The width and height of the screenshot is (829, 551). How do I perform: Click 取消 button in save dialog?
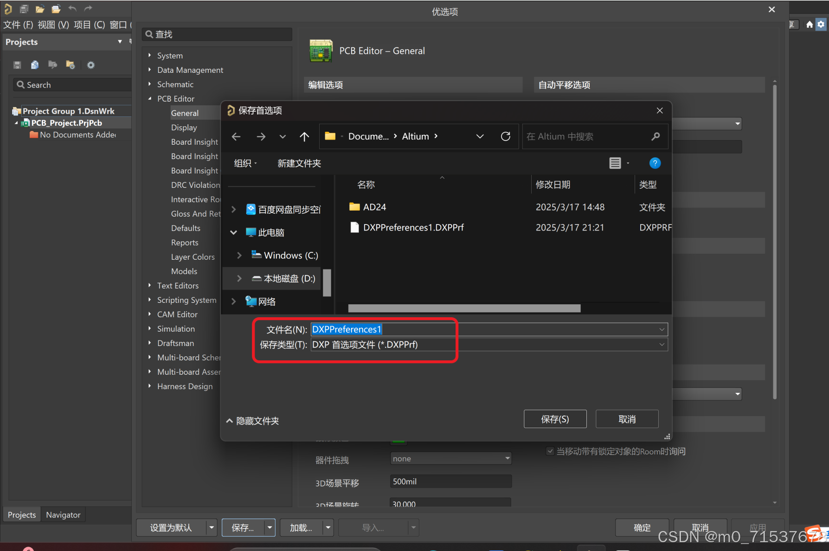tap(627, 419)
